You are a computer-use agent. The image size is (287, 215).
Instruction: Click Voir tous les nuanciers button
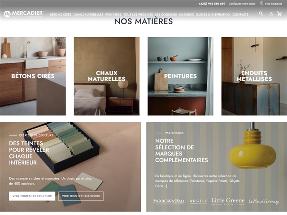point(81,196)
